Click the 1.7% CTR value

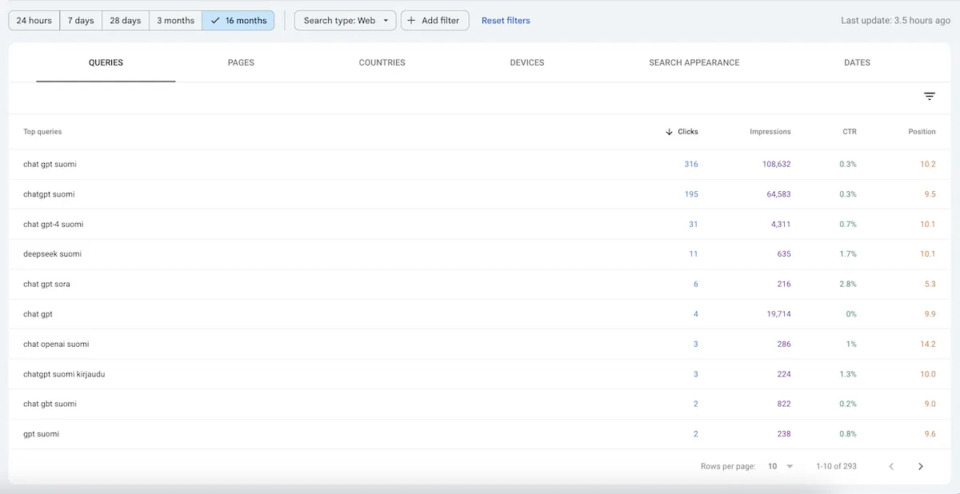[848, 254]
